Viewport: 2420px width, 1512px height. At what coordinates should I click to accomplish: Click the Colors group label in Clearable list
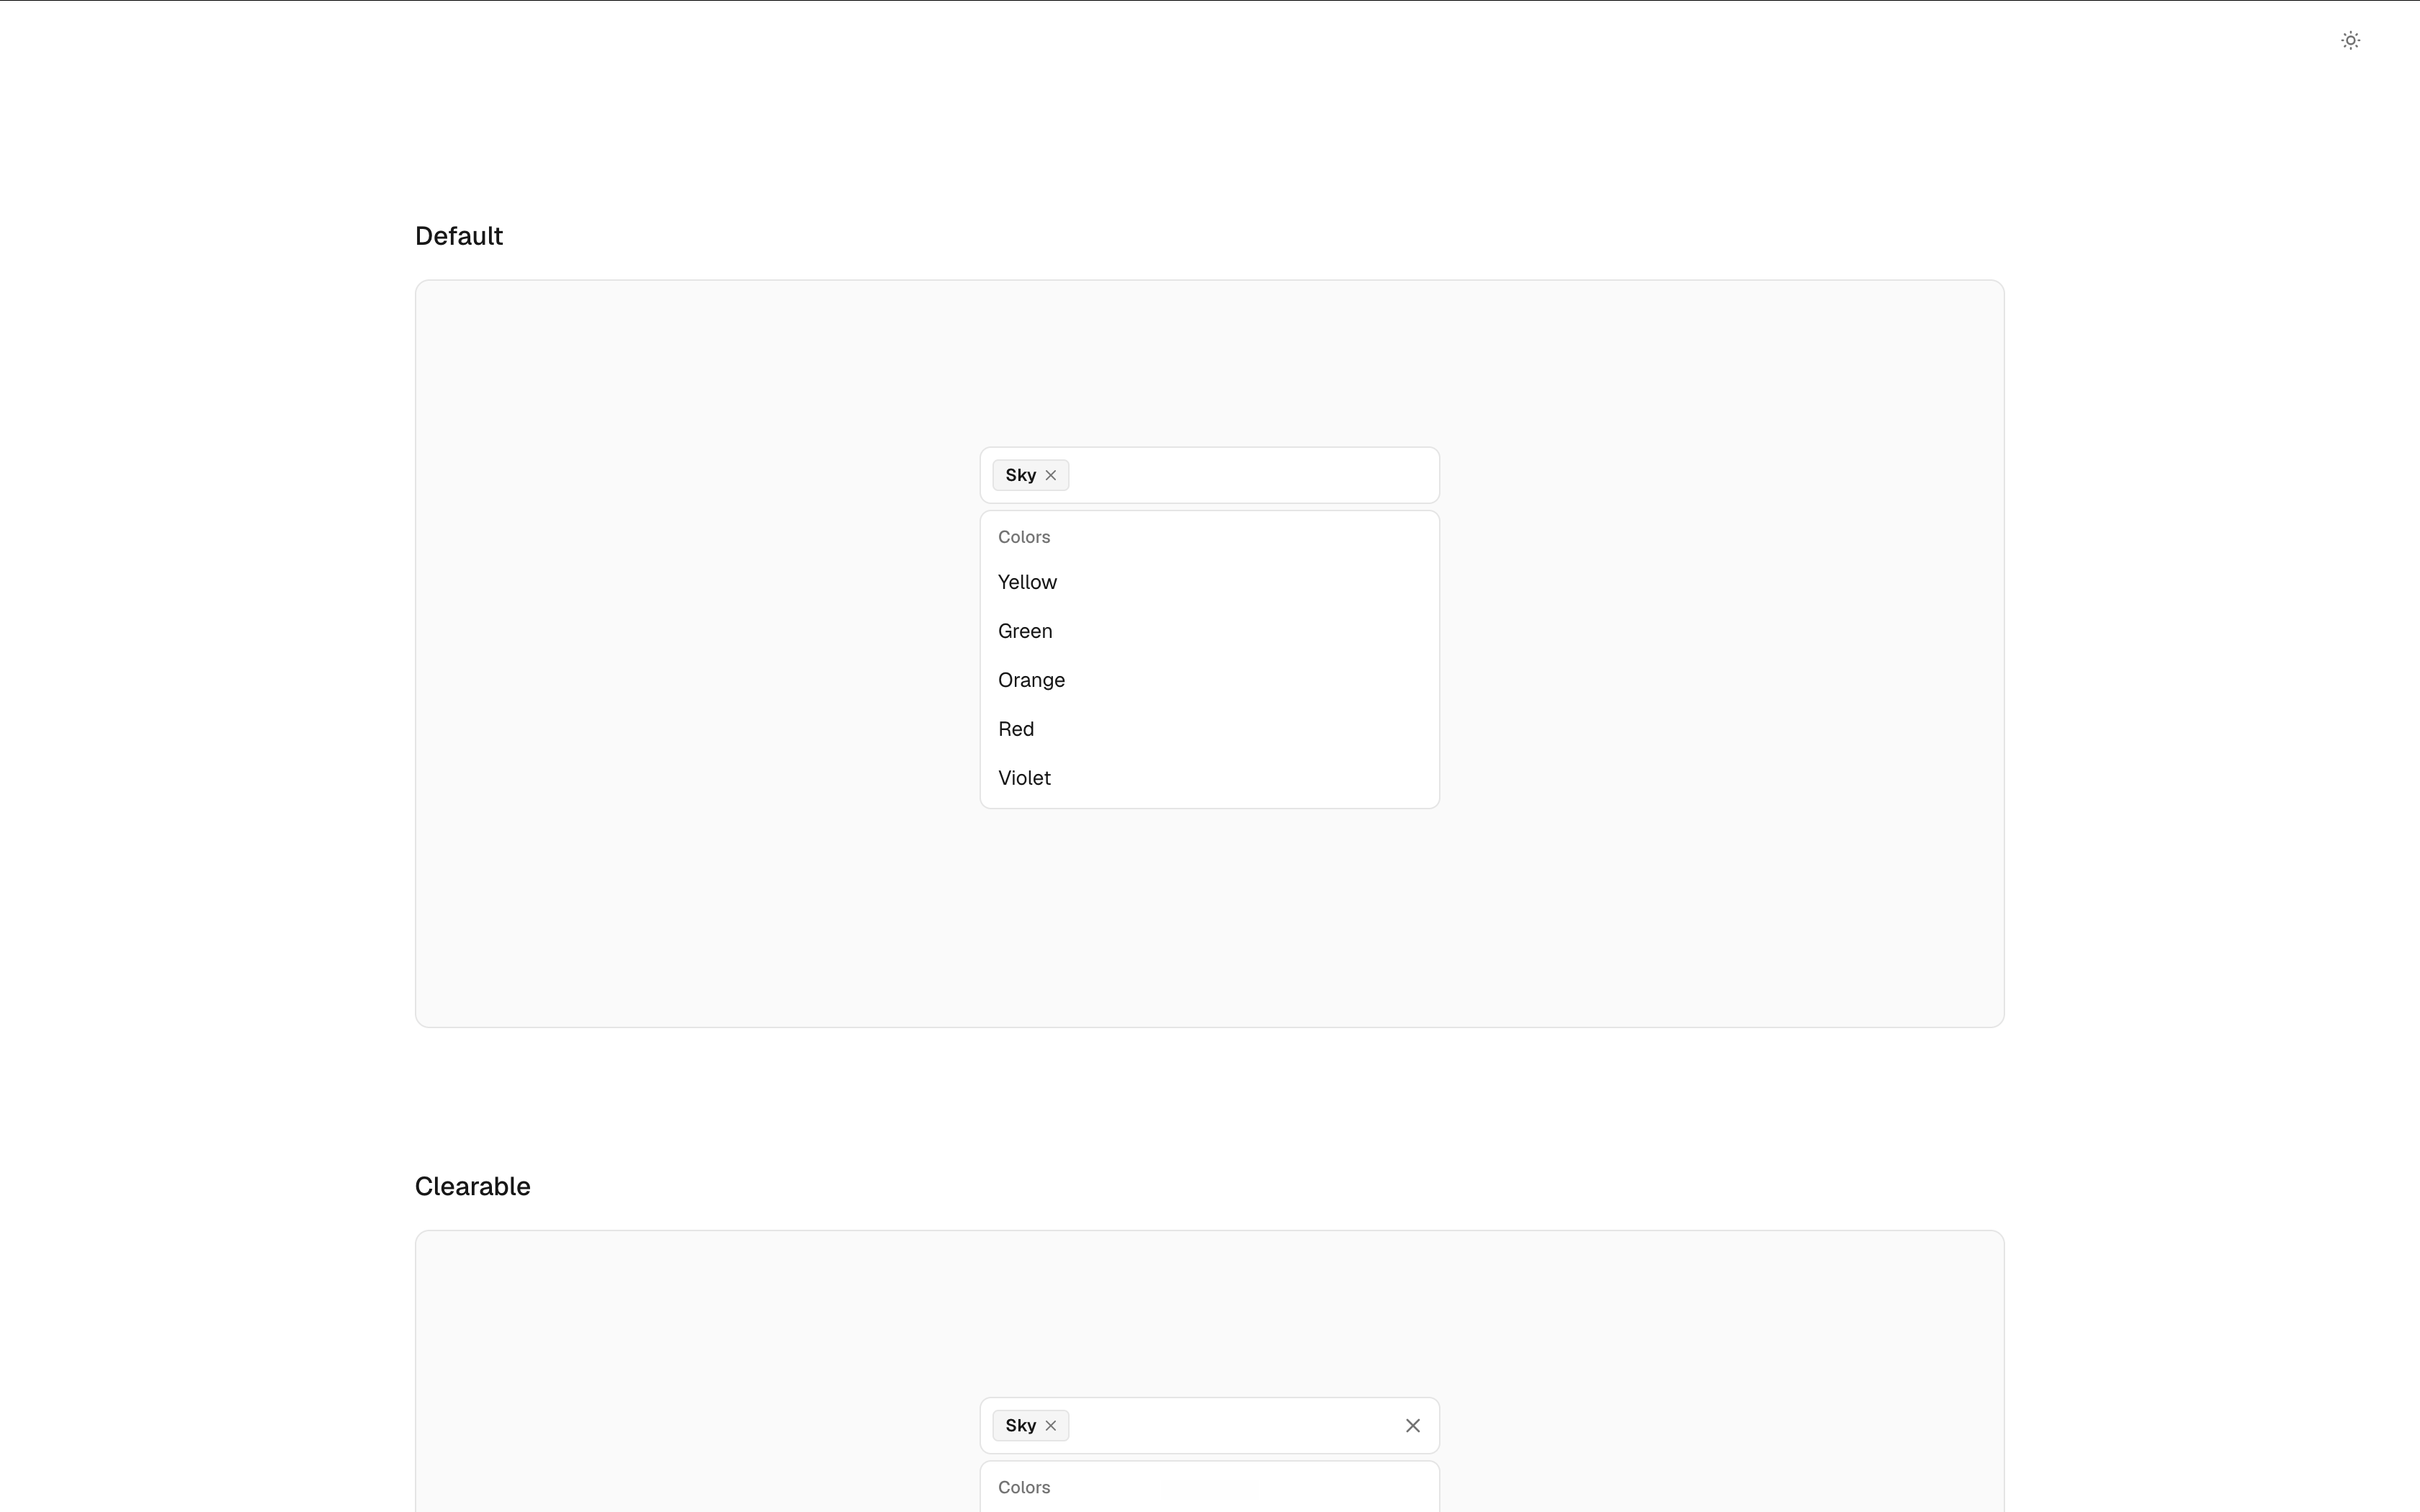coord(1024,1488)
